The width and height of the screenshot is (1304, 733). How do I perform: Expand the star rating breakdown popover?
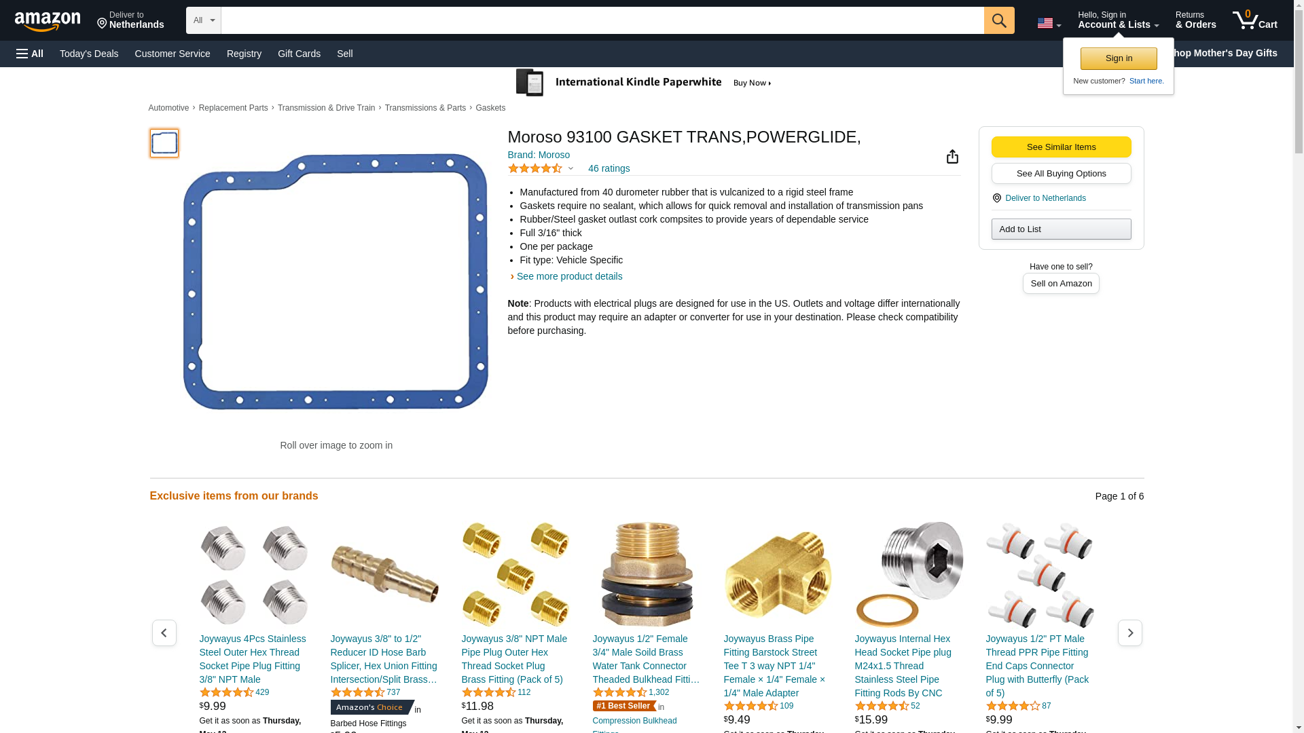tap(541, 168)
